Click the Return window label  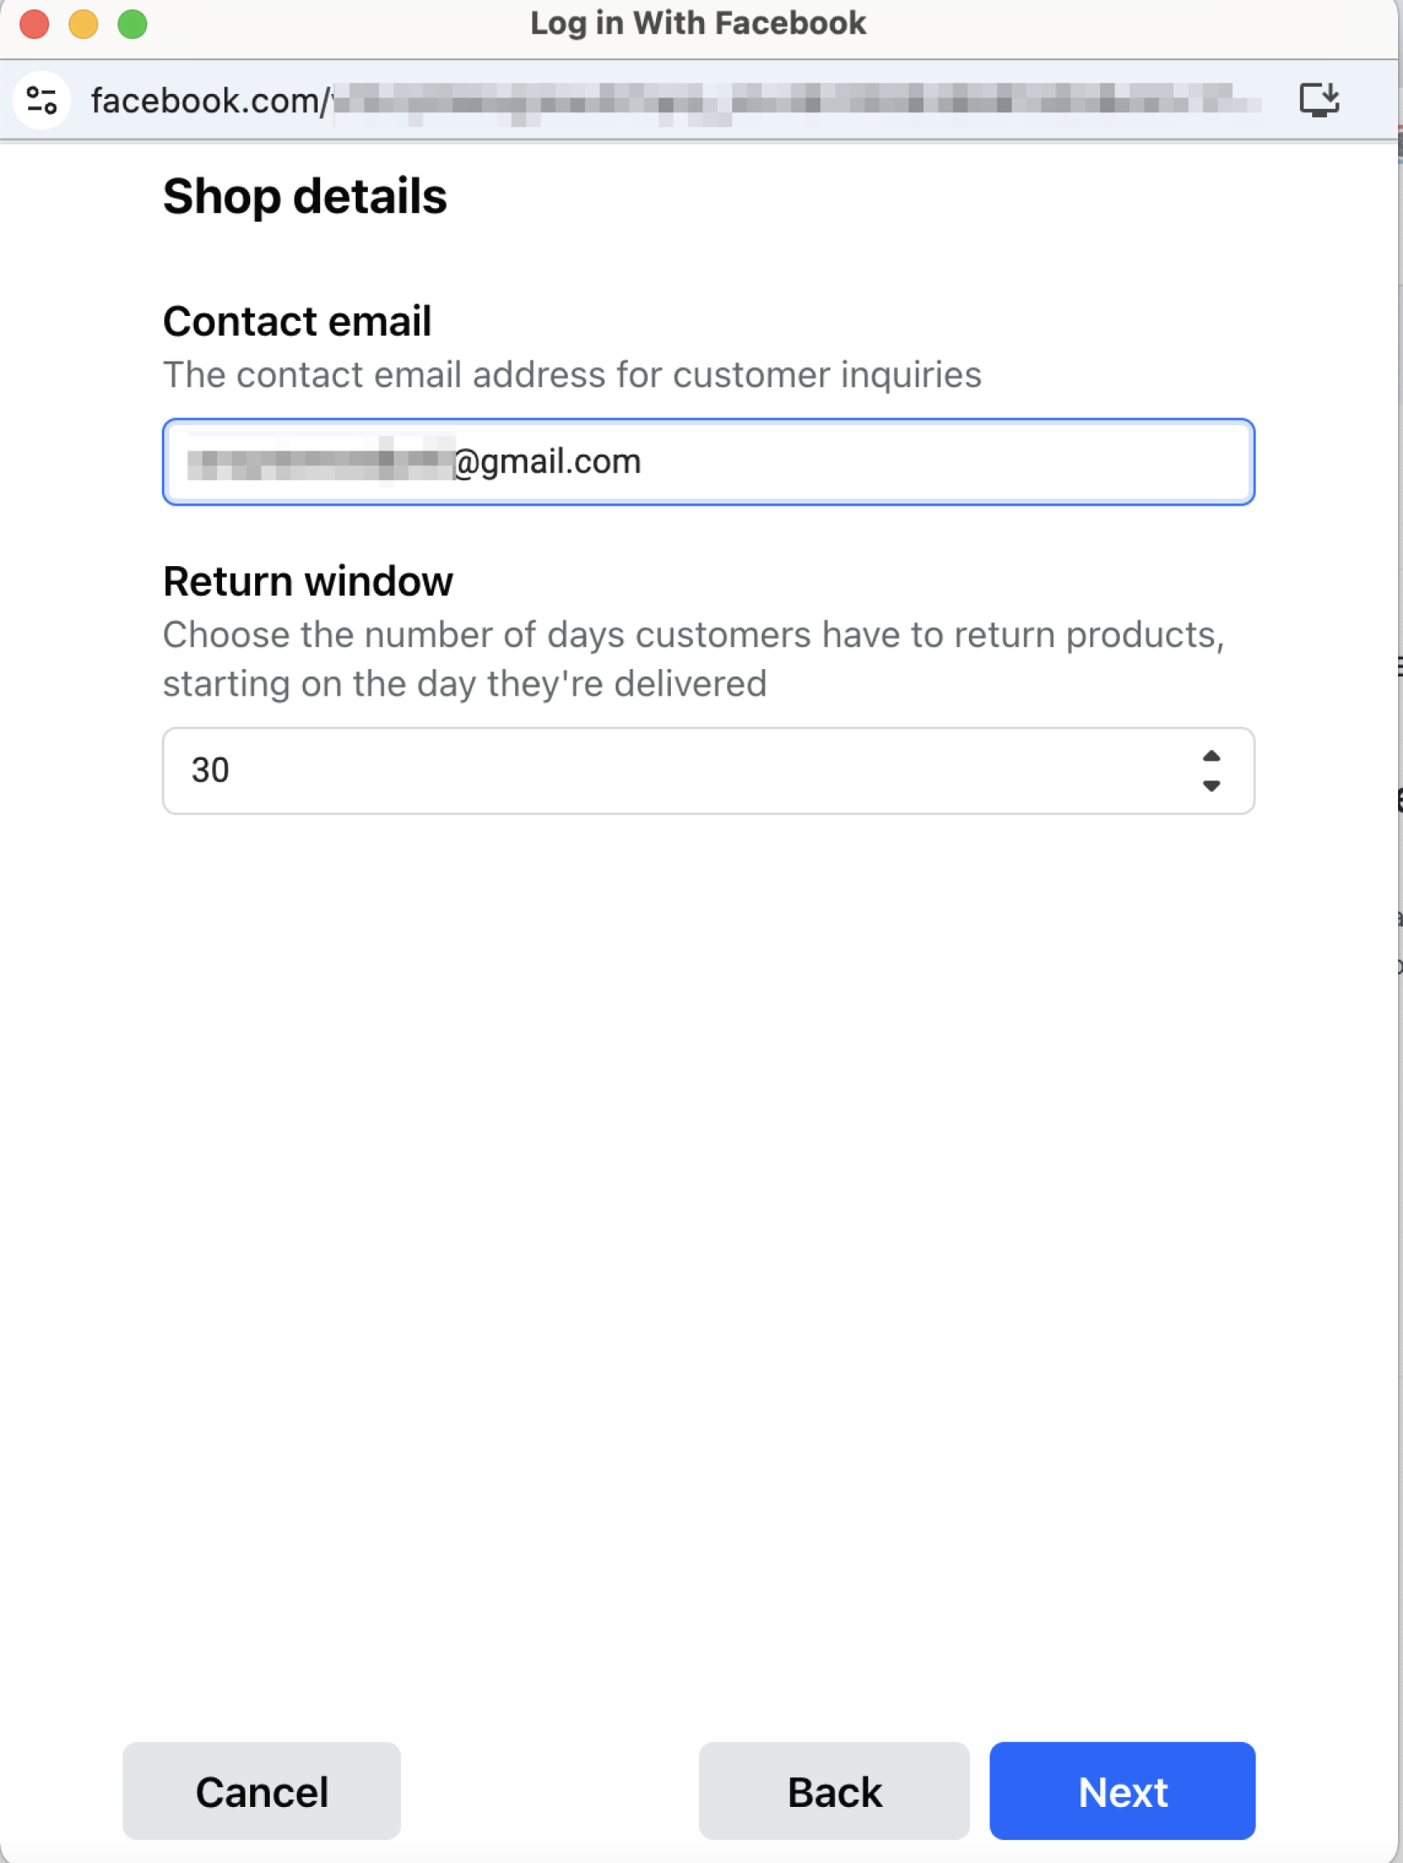tap(309, 581)
